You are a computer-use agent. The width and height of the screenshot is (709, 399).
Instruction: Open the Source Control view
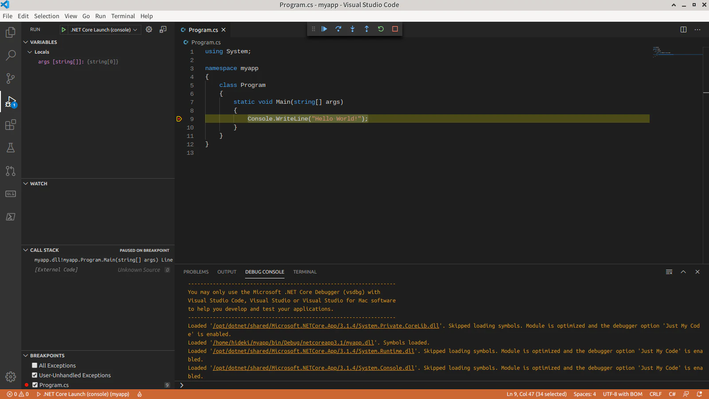(x=11, y=78)
